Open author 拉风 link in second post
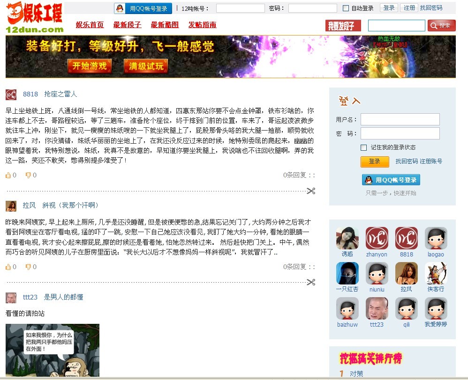Screen dimensions: 468x380 (x=29, y=205)
